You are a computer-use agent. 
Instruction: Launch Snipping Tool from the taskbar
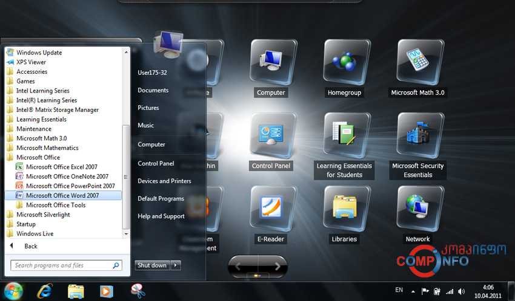[138, 291]
